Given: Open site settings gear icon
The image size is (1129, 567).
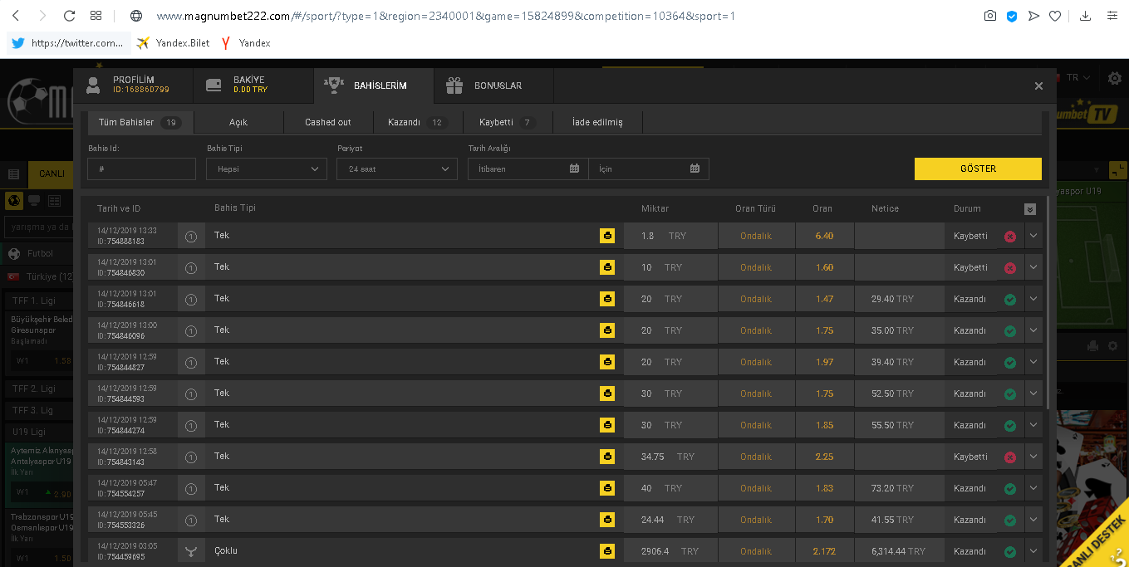Looking at the screenshot, I should pos(1115,78).
